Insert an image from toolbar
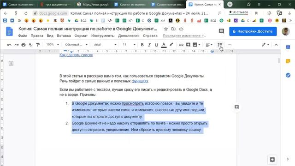Screen dimensions: 295x166 (195, 45)
